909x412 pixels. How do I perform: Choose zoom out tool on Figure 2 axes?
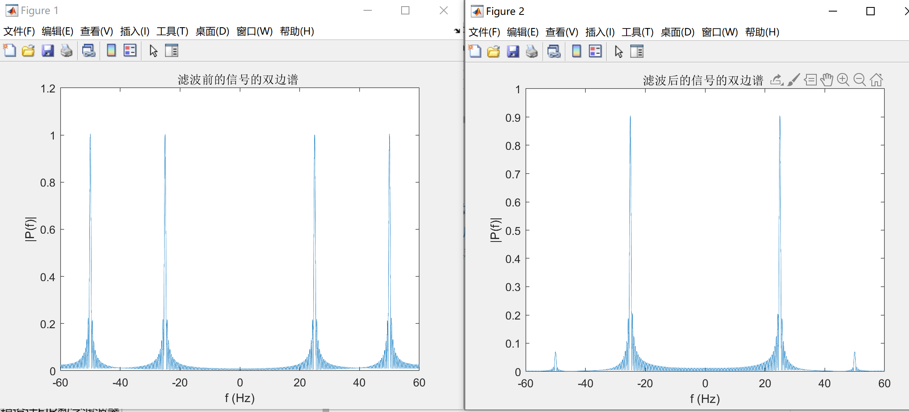(x=860, y=80)
